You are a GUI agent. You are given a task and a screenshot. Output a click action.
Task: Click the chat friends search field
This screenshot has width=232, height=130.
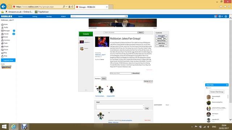[217, 88]
